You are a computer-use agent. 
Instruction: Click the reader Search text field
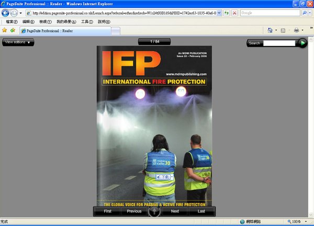click(279, 43)
